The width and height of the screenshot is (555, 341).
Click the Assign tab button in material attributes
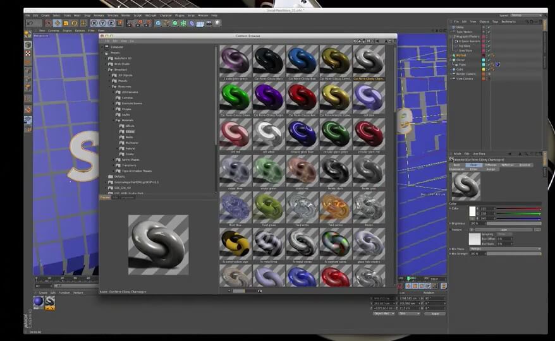(491, 169)
